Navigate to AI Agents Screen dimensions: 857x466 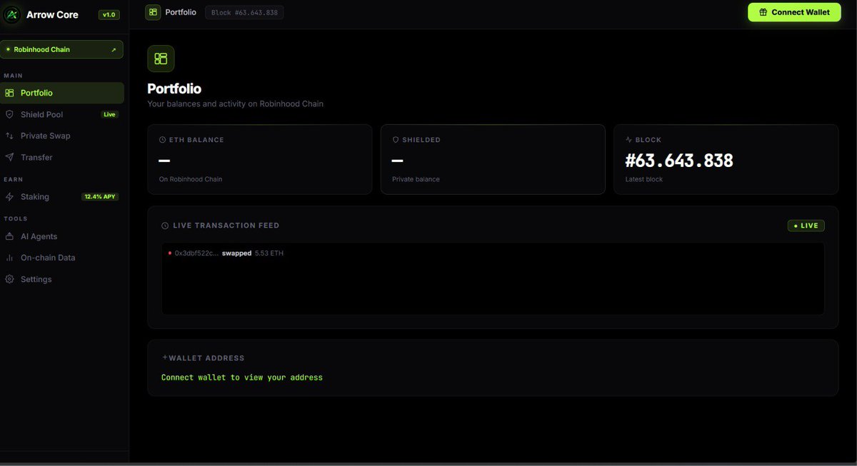tap(61, 236)
